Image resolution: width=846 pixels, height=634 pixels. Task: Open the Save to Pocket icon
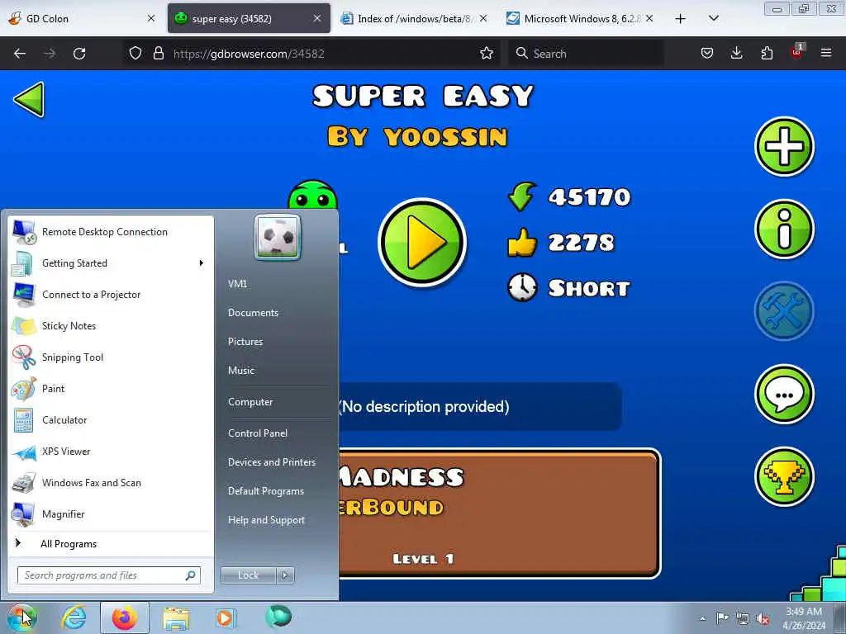coord(707,54)
